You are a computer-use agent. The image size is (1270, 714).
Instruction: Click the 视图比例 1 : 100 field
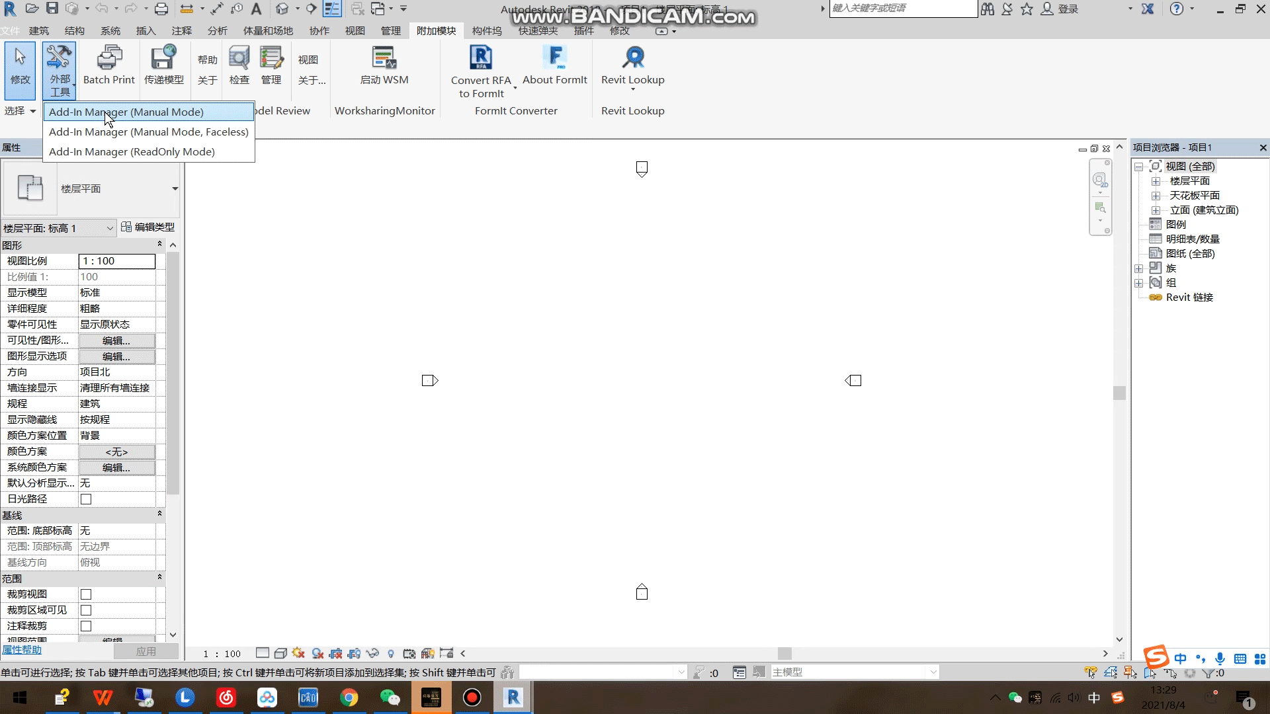pos(117,261)
